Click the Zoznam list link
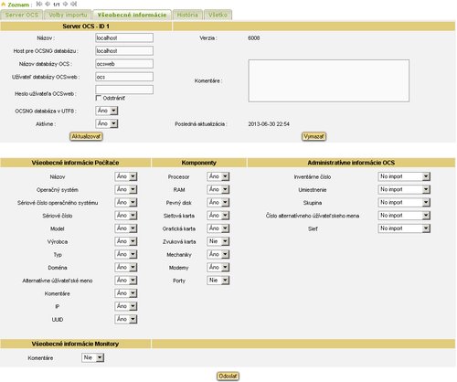 tap(18, 5)
